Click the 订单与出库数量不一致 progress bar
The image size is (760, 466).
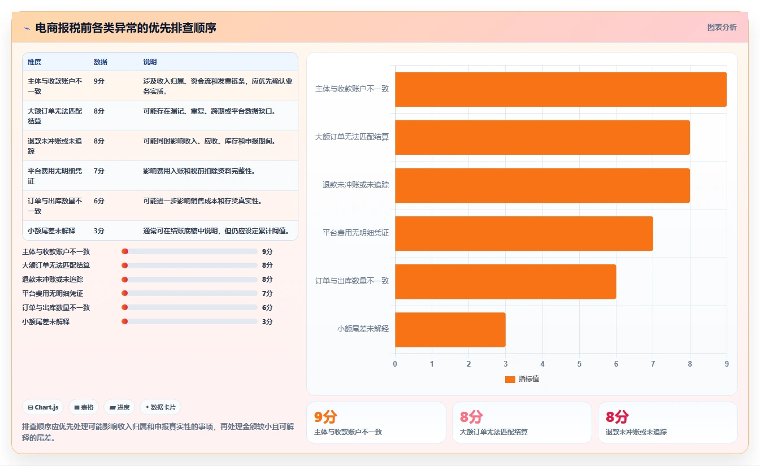coord(189,307)
